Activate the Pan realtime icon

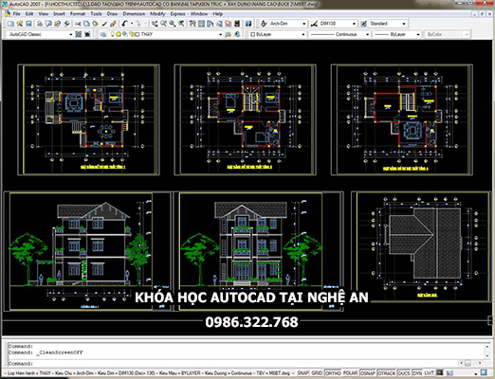click(x=155, y=24)
